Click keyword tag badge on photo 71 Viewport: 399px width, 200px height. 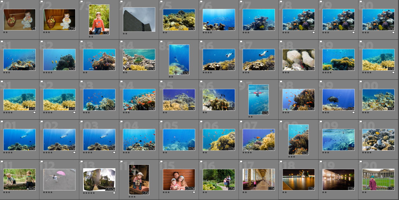[x=34, y=29]
